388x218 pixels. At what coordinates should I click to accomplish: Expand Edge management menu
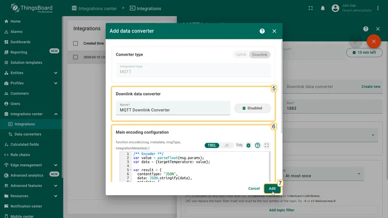pyautogui.click(x=56, y=165)
